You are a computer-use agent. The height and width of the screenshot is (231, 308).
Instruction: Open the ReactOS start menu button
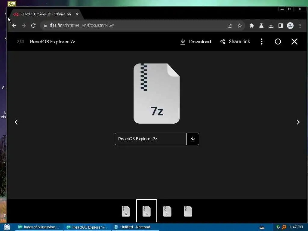click(7, 227)
